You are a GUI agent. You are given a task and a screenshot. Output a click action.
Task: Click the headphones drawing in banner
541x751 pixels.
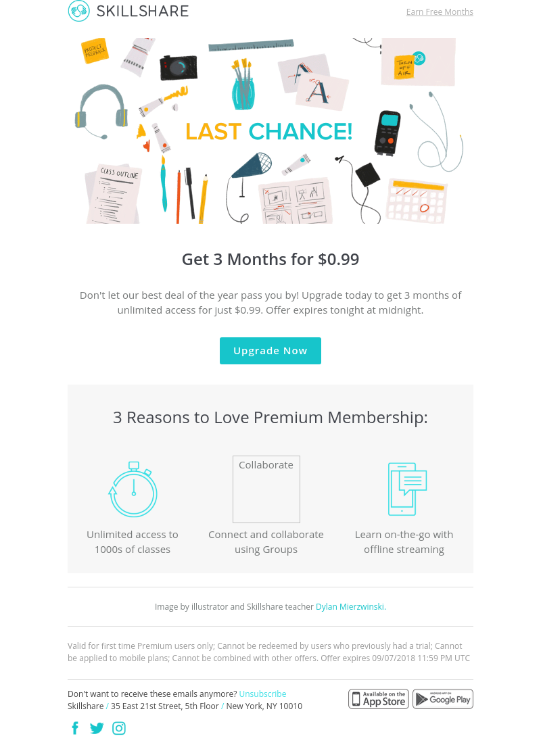click(101, 110)
